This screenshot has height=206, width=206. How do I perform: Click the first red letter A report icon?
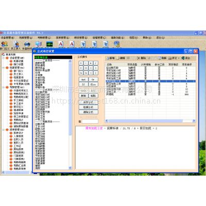[61, 44]
